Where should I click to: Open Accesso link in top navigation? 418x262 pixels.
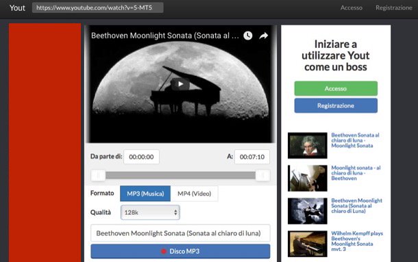click(x=351, y=8)
